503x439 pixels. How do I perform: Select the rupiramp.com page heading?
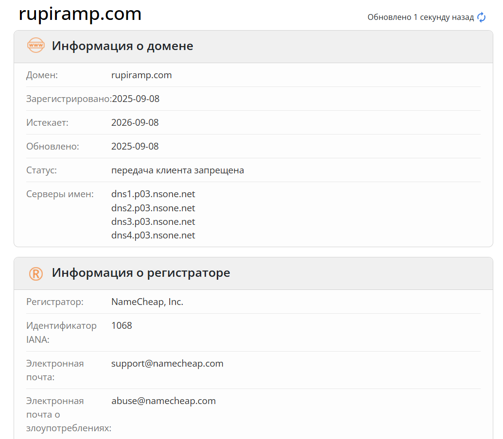[x=80, y=14]
